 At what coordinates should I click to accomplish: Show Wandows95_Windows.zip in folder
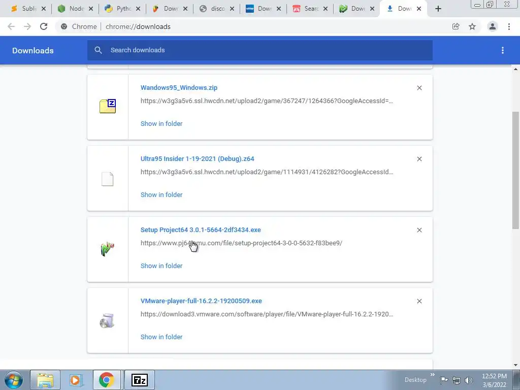161,123
